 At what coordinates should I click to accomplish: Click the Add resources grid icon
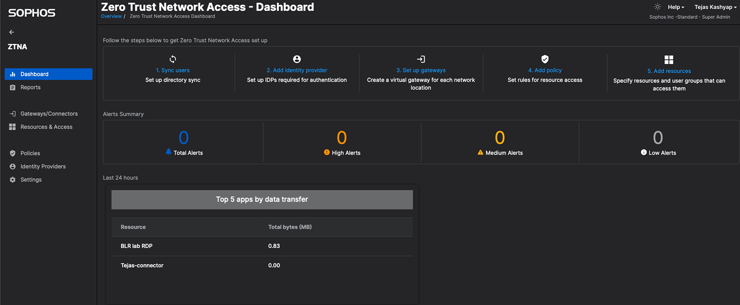click(669, 60)
